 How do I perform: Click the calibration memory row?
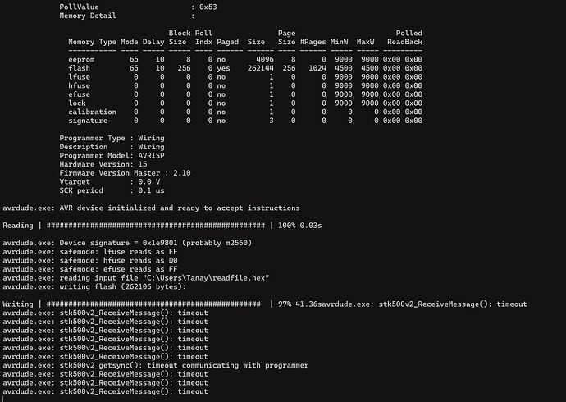(x=245, y=112)
